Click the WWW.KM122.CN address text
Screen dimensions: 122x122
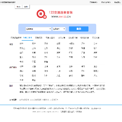pyautogui.click(x=61, y=17)
